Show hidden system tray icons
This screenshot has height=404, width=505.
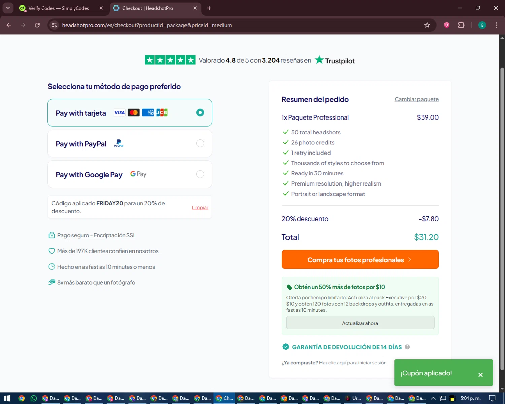point(433,398)
